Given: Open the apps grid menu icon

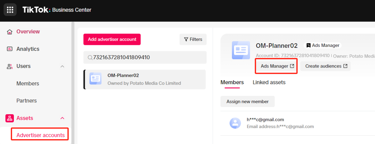Looking at the screenshot, I should (10, 10).
